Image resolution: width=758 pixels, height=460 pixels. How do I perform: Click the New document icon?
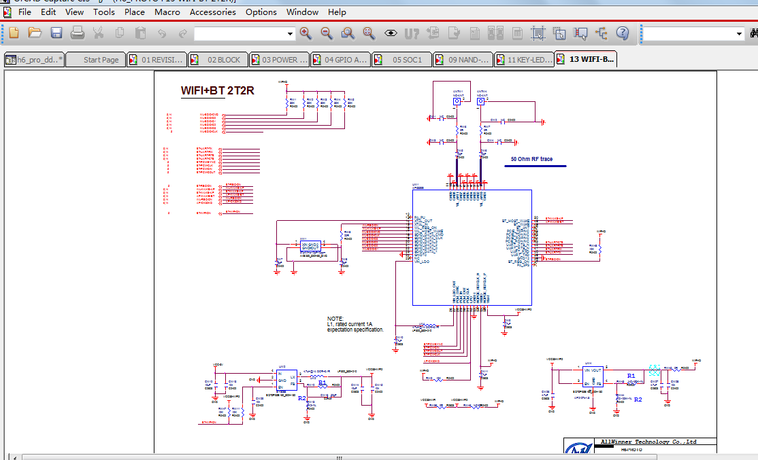[14, 33]
